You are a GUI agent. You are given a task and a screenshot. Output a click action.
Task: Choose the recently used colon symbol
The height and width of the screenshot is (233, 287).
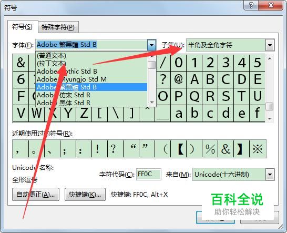(84, 149)
